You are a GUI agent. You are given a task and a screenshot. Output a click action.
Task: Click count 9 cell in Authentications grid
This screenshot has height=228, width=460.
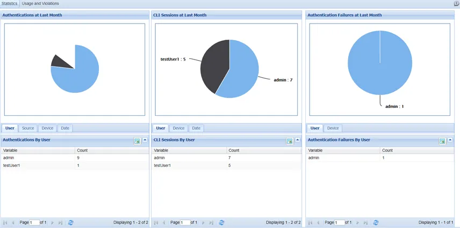pyautogui.click(x=112, y=158)
